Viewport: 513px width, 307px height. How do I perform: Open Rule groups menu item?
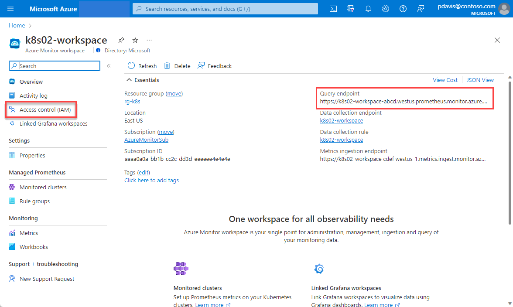[34, 201]
